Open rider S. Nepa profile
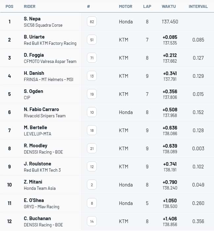 point(32,19)
